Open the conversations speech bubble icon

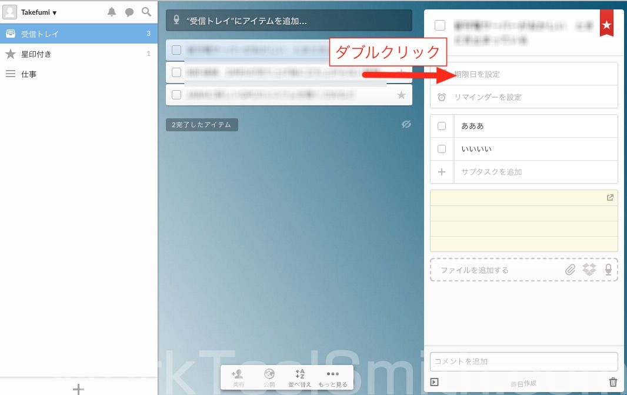coord(129,12)
